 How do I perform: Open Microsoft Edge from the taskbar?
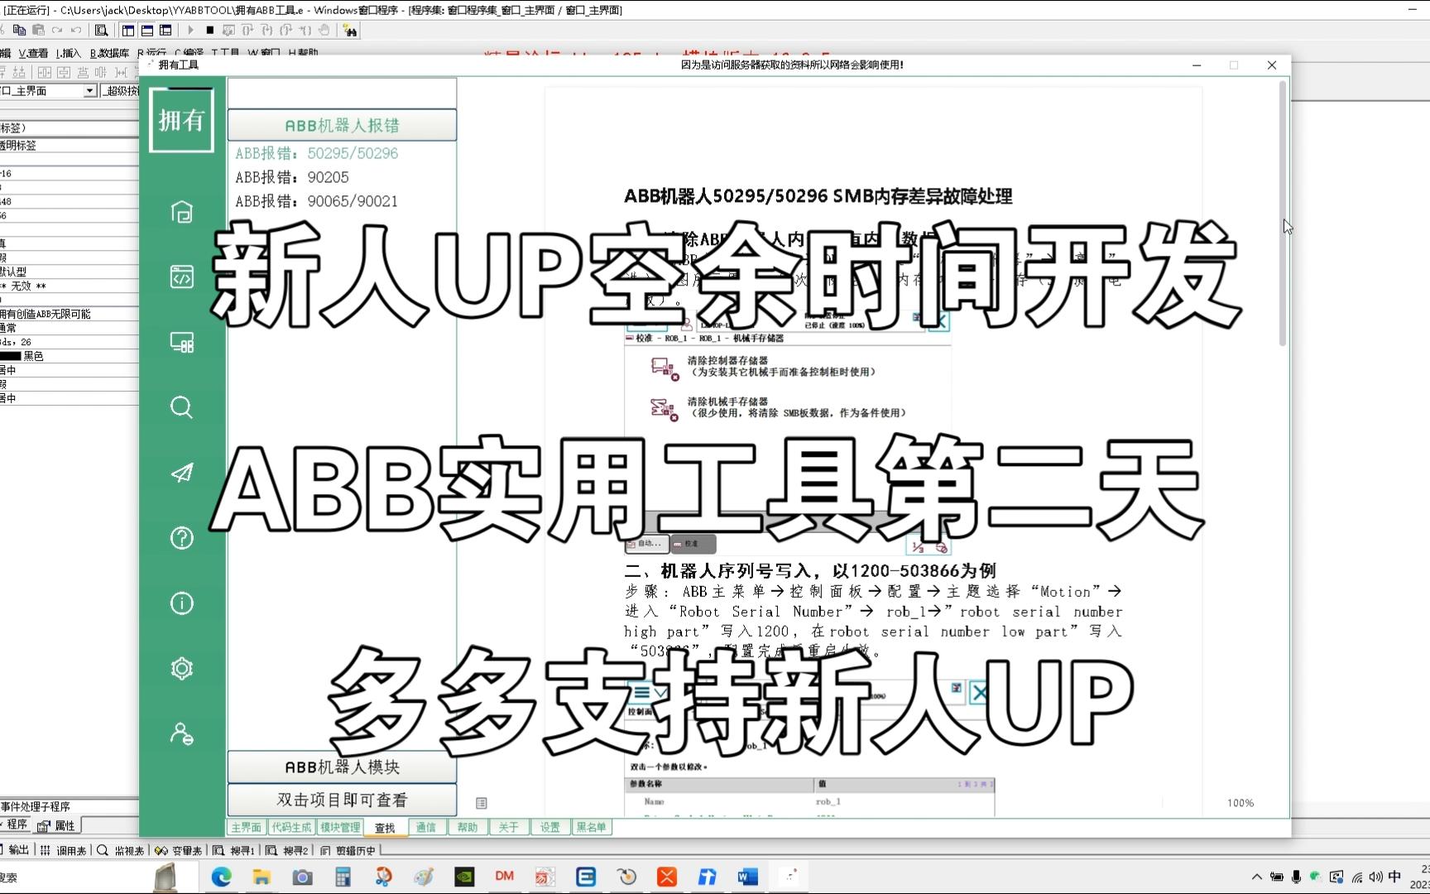[221, 877]
